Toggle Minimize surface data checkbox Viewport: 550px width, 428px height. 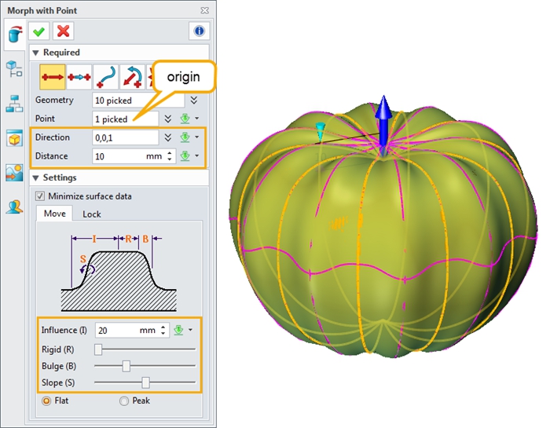coord(40,196)
